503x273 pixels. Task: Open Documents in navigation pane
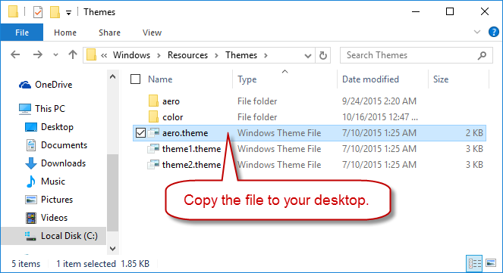(x=64, y=145)
